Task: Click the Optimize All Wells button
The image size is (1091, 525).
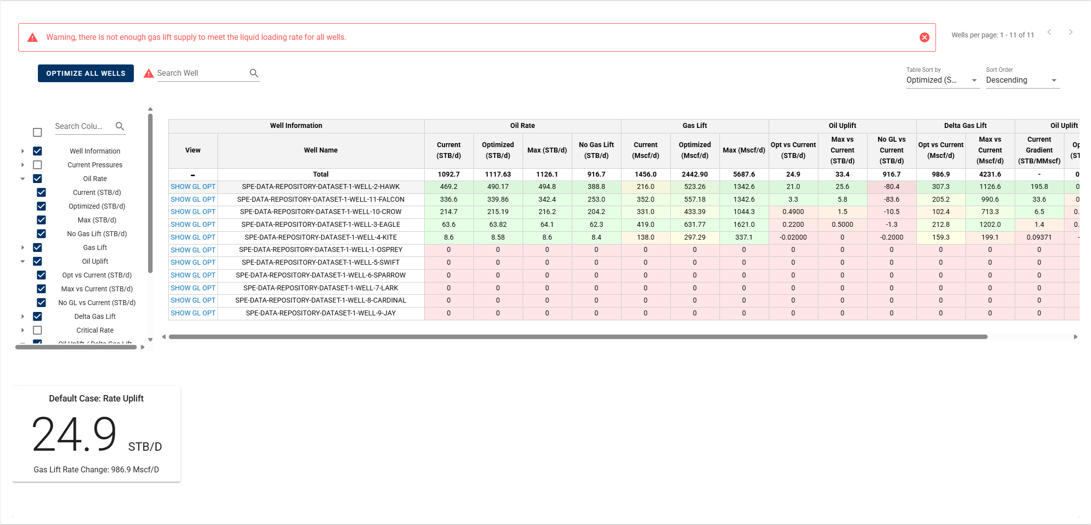Action: 86,73
